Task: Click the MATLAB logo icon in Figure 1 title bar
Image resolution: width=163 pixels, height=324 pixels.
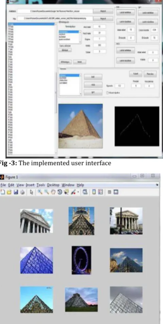Action: point(2,177)
